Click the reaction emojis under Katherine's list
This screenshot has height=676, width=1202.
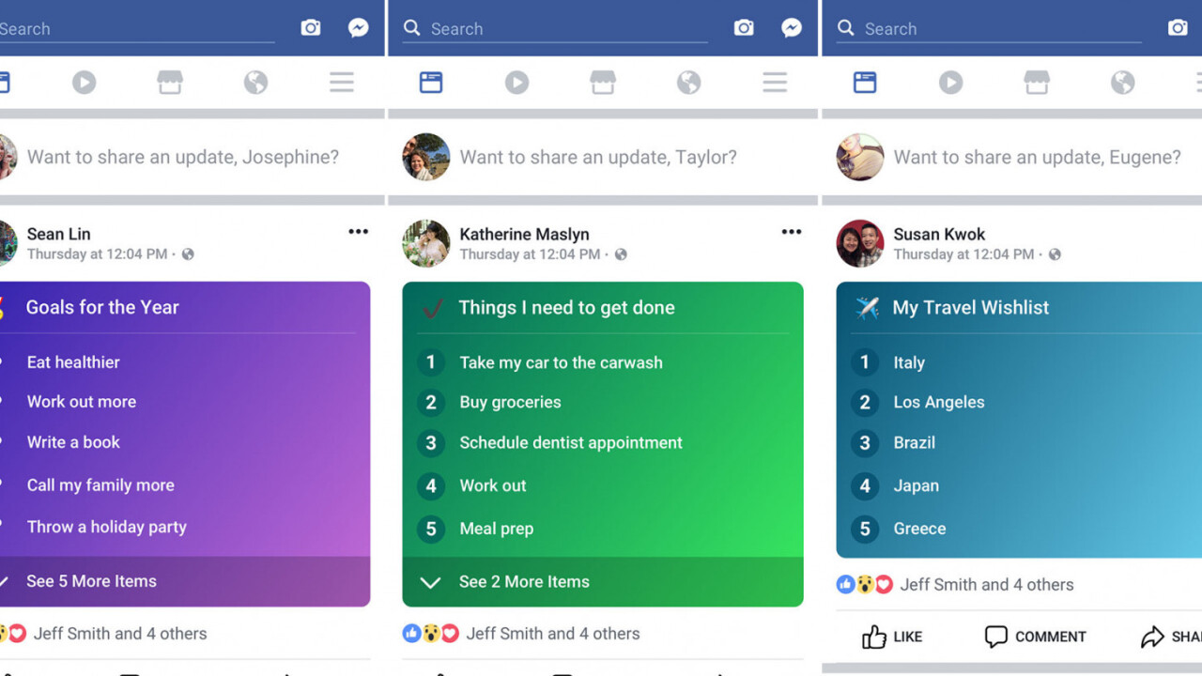point(428,634)
